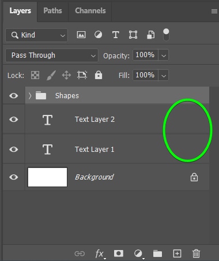Lock image pixels brush icon
219x261 pixels.
coord(51,75)
